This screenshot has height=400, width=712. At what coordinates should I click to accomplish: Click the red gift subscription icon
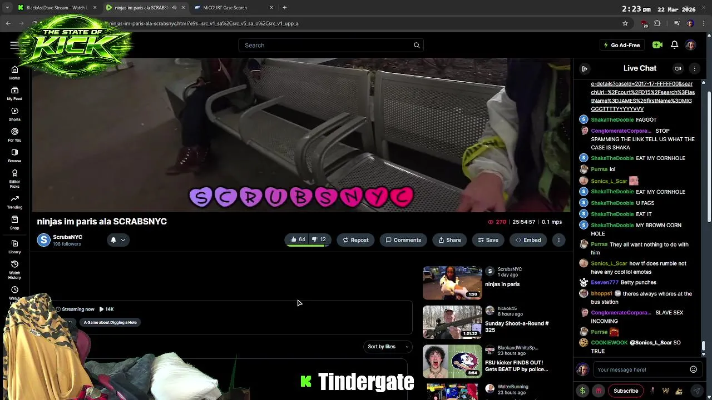click(599, 391)
